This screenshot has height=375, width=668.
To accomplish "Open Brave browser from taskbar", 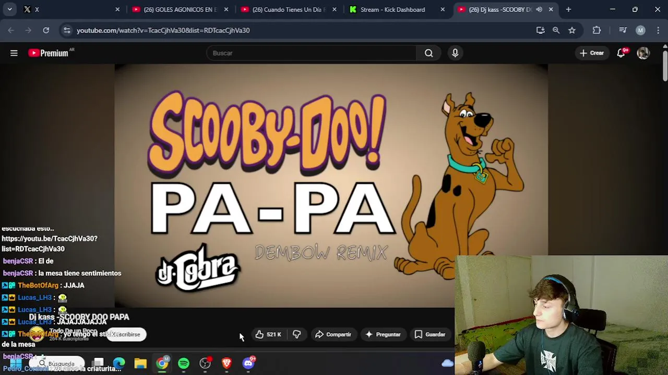I will click(226, 364).
